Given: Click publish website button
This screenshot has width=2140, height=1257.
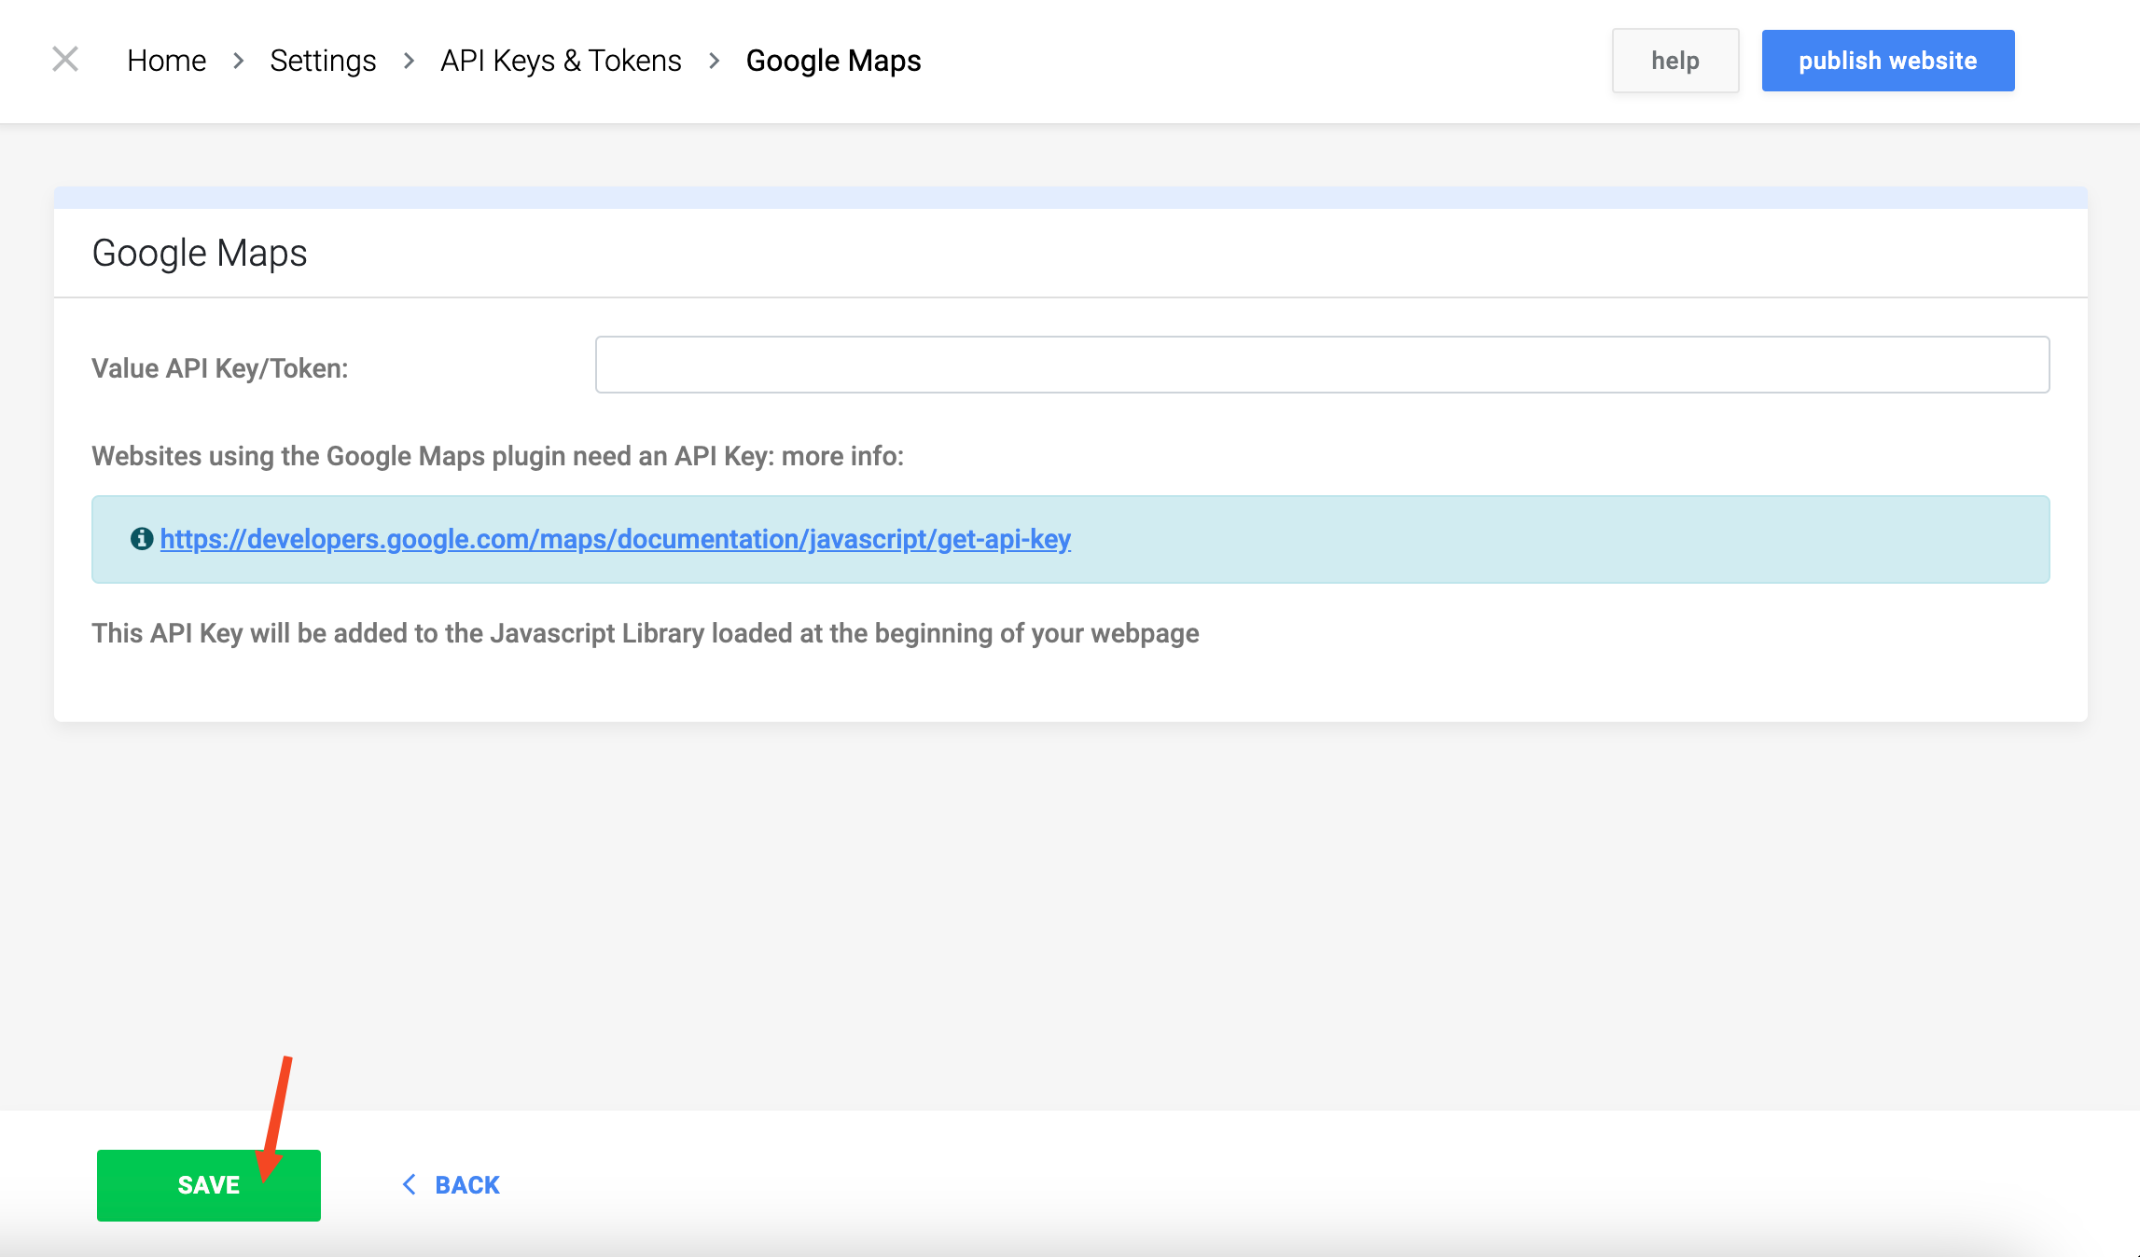Looking at the screenshot, I should (1888, 61).
